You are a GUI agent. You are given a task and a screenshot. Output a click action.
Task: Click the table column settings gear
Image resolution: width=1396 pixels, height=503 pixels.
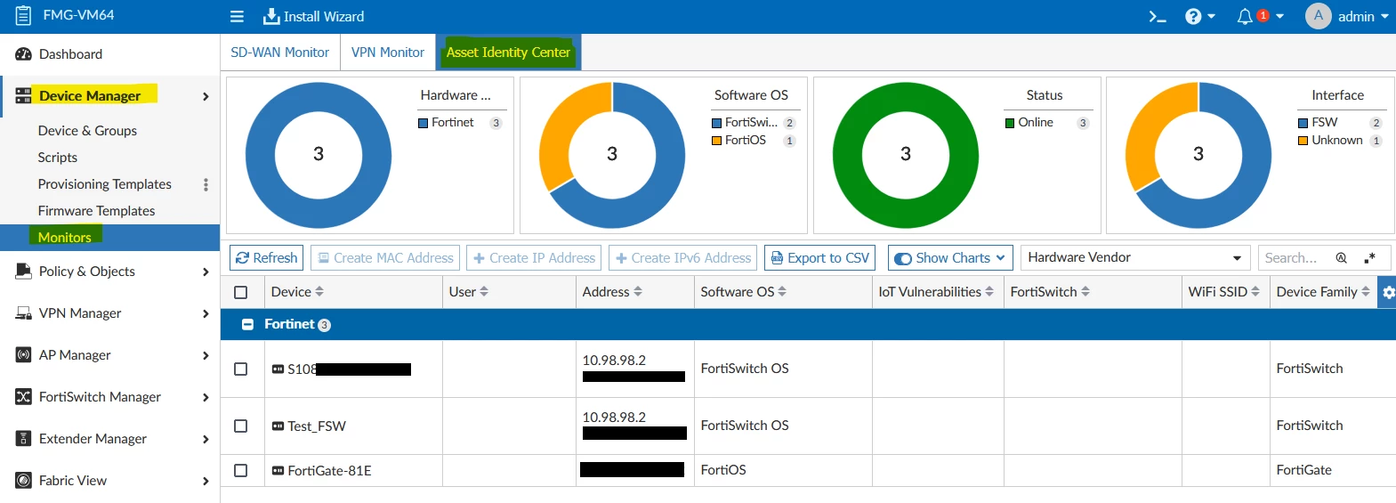(x=1387, y=292)
